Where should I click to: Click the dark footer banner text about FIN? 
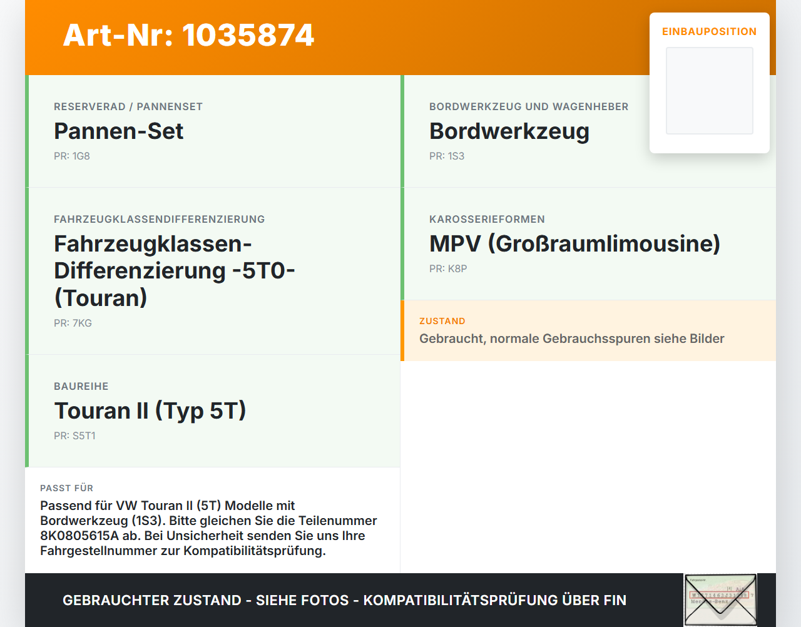(344, 600)
